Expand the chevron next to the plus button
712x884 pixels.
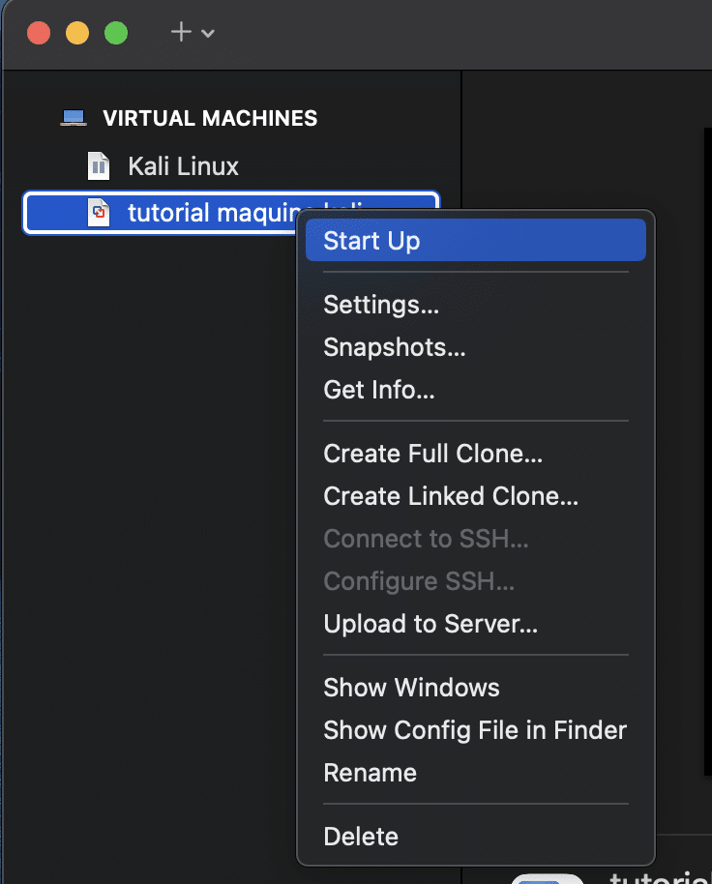pyautogui.click(x=208, y=33)
